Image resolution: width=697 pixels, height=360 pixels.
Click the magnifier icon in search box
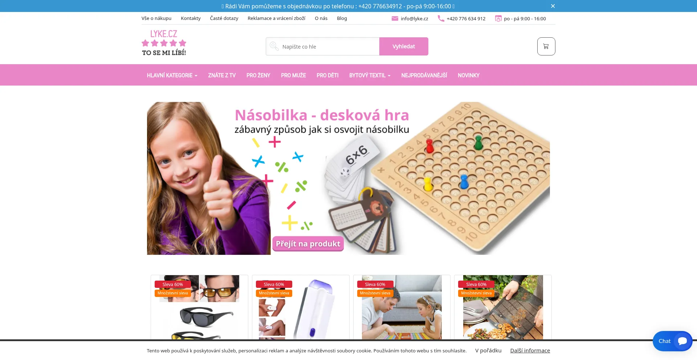click(x=274, y=46)
